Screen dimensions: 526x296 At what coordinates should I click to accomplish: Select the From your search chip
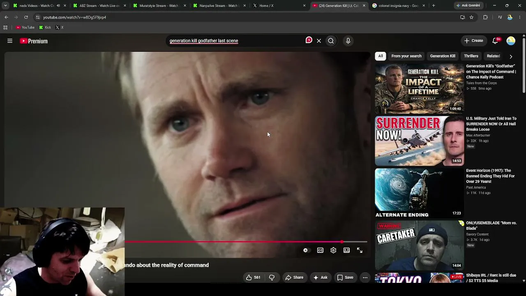(406, 56)
